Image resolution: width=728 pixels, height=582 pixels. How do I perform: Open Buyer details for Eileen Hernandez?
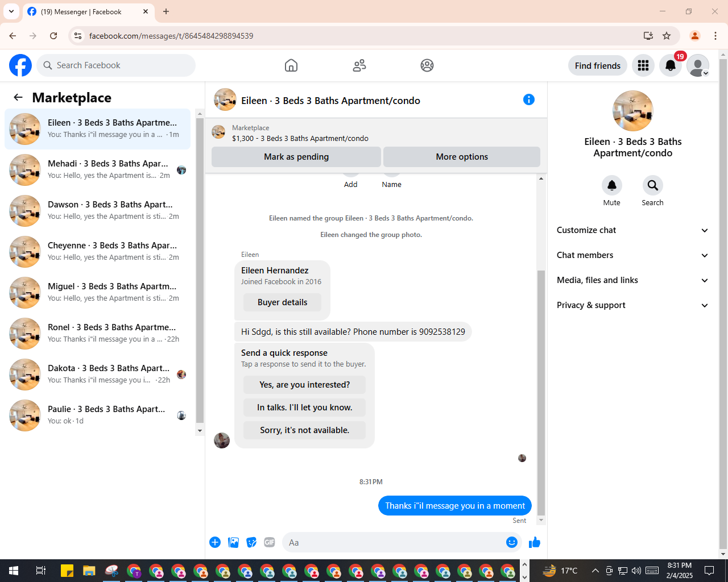click(x=282, y=302)
